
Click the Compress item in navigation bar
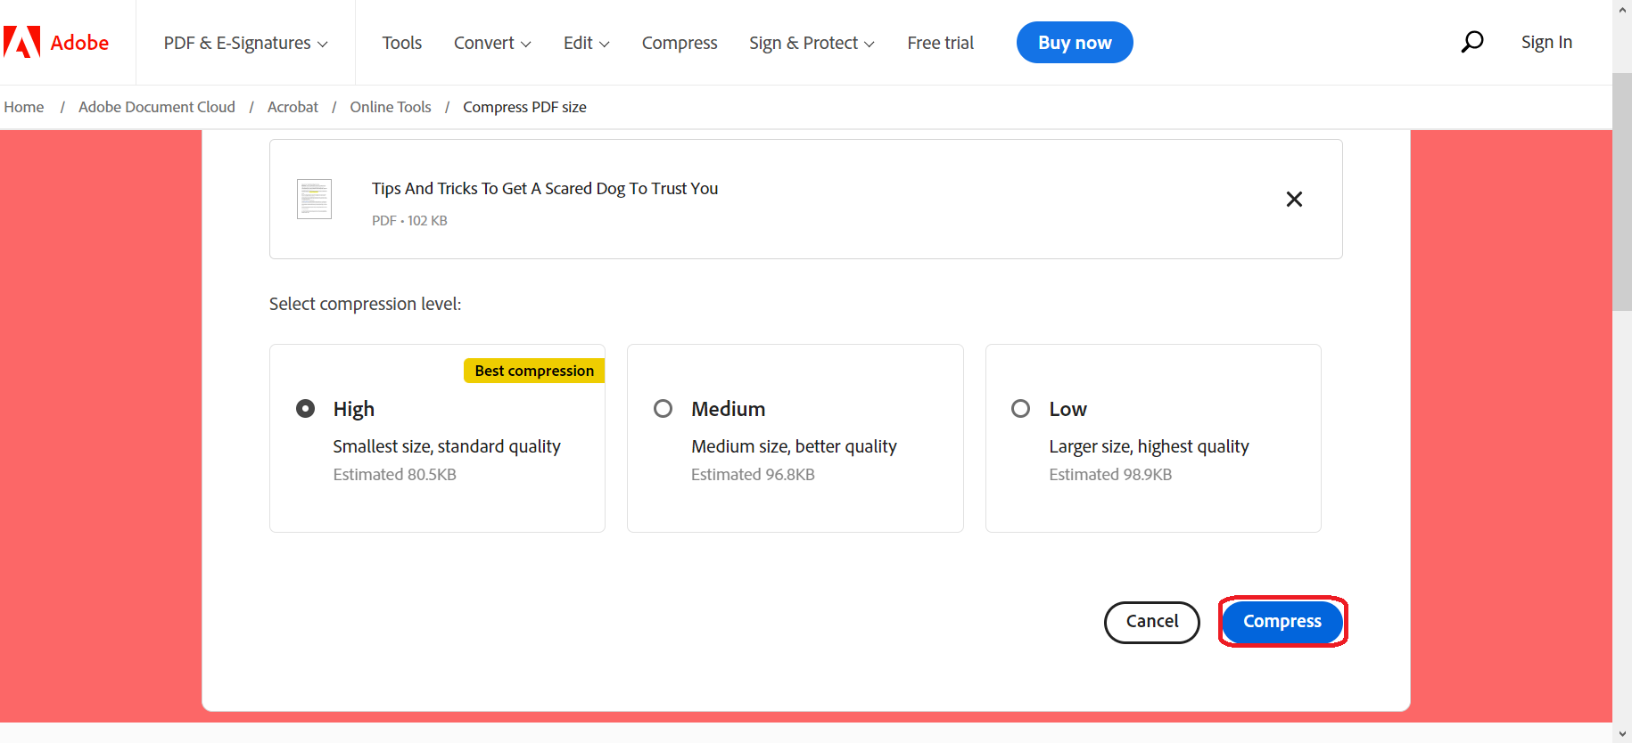pos(680,43)
